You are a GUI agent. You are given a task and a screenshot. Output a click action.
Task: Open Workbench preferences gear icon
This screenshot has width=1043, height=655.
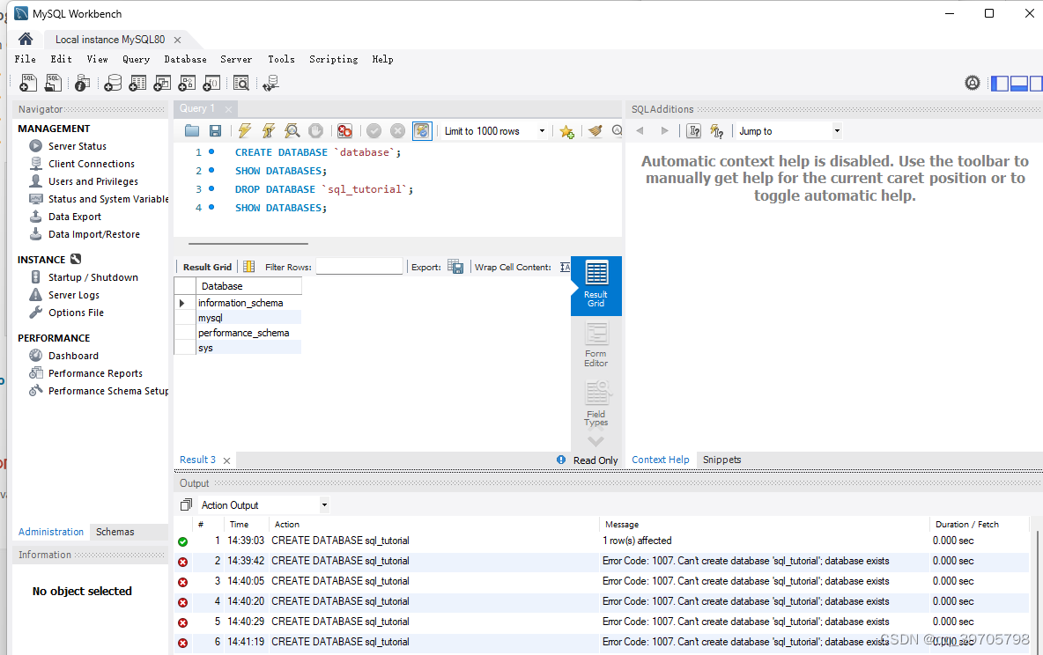point(973,83)
